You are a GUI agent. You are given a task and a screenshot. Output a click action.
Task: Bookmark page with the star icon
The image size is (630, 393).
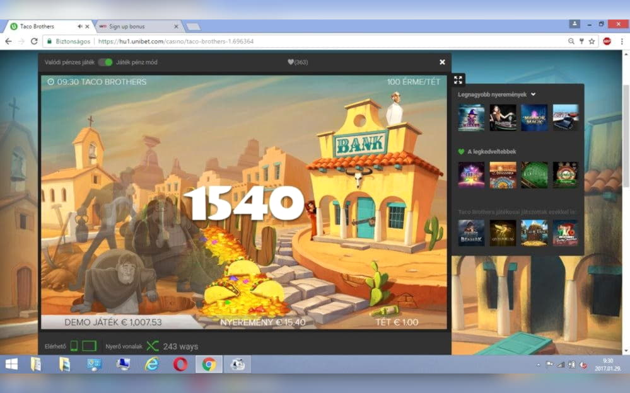click(x=592, y=42)
